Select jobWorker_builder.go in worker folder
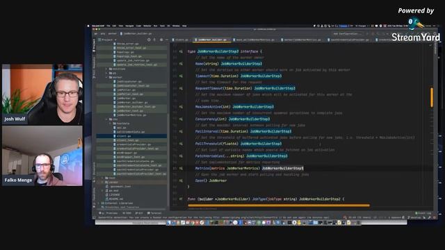This screenshot has height=250, width=445. (x=131, y=103)
